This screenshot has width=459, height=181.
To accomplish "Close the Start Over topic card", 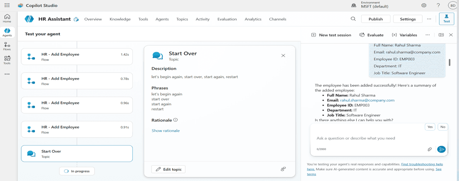I will pos(283,56).
